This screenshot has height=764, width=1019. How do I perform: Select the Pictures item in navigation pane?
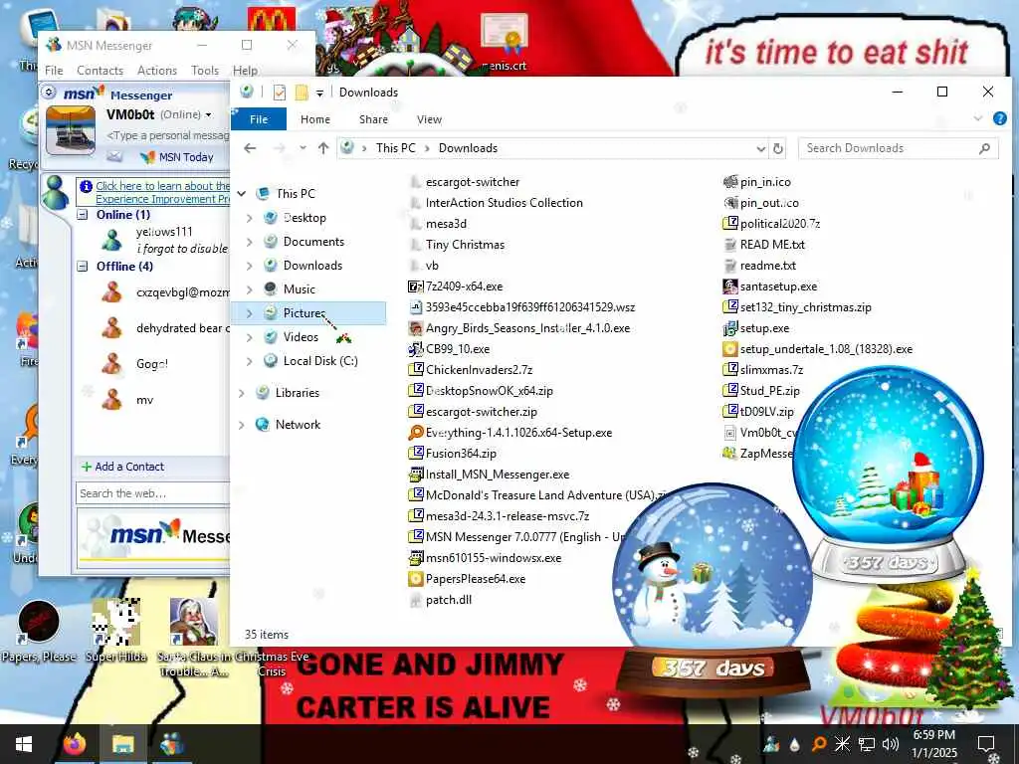pos(308,313)
